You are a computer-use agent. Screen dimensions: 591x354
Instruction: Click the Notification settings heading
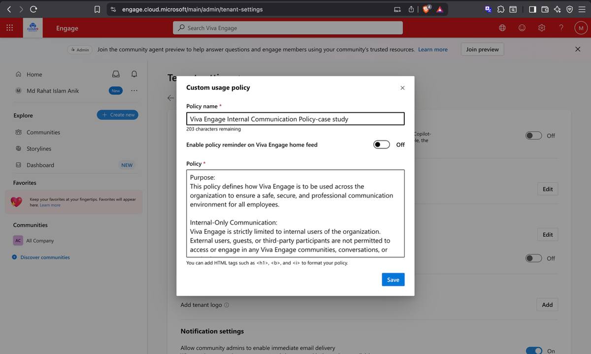[x=212, y=331]
